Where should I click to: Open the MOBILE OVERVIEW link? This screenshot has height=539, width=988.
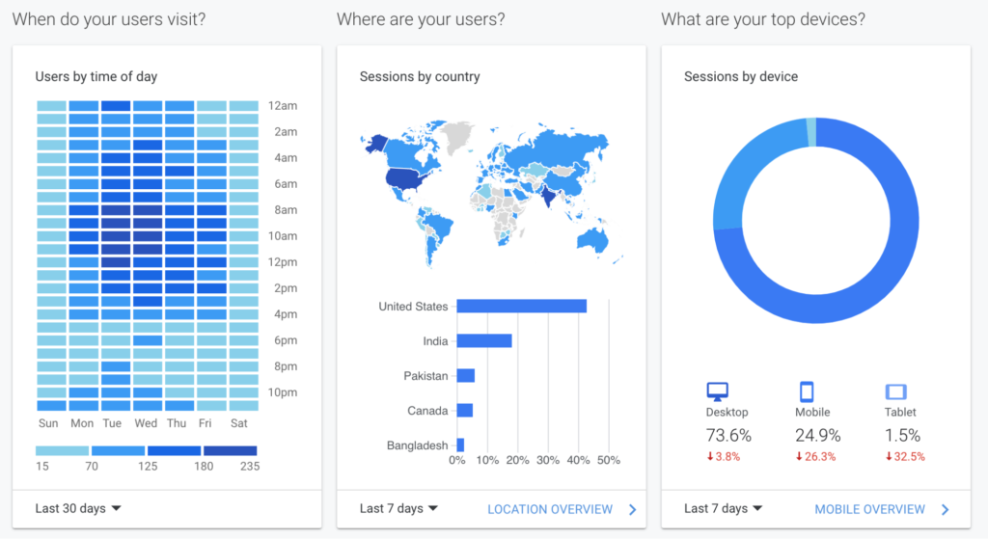tap(869, 509)
